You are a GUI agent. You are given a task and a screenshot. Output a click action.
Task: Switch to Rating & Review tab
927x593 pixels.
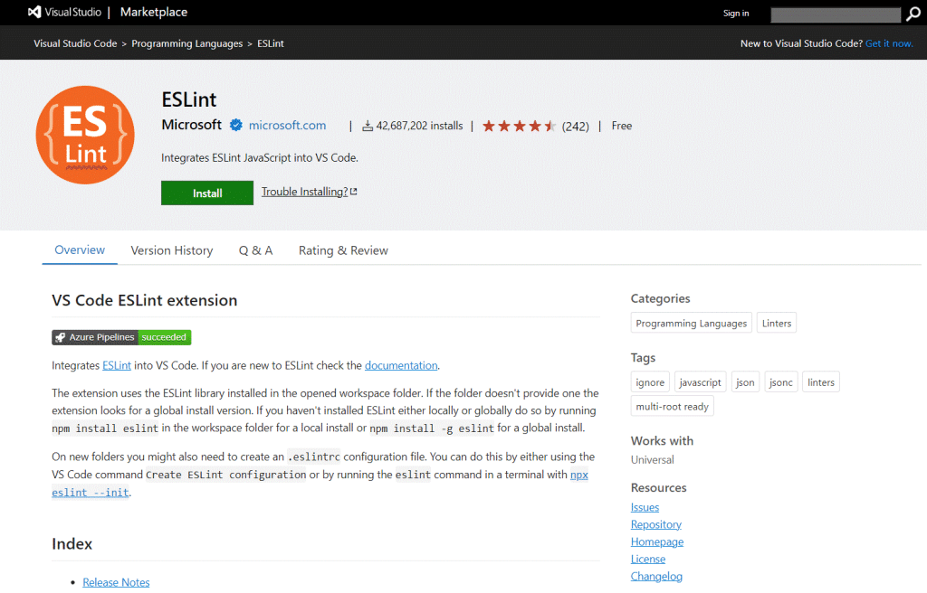point(343,250)
